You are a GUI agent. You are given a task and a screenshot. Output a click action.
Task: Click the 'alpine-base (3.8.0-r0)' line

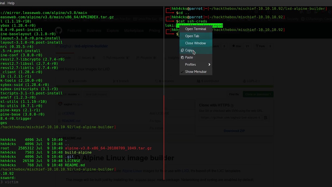[22, 114]
